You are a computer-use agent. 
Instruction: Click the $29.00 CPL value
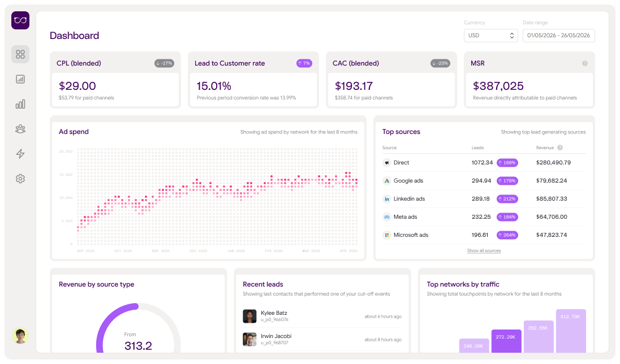coord(77,86)
